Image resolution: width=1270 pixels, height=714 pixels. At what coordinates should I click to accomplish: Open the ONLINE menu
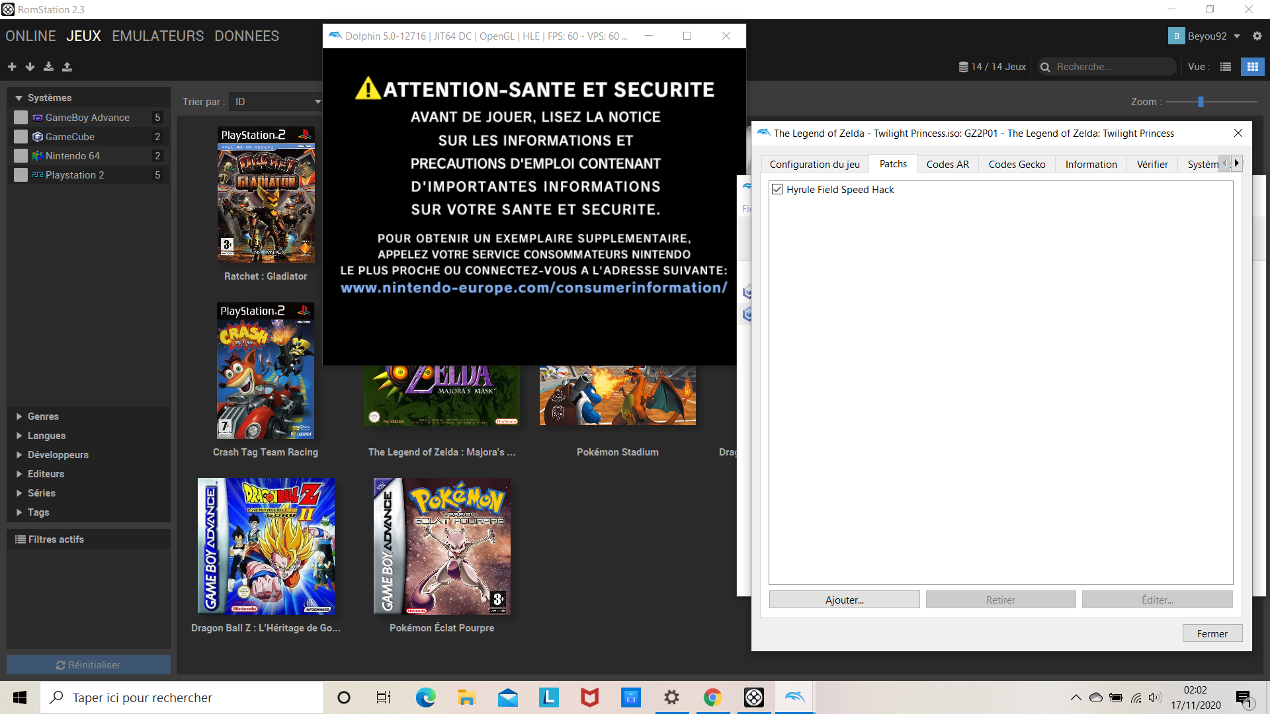(30, 36)
